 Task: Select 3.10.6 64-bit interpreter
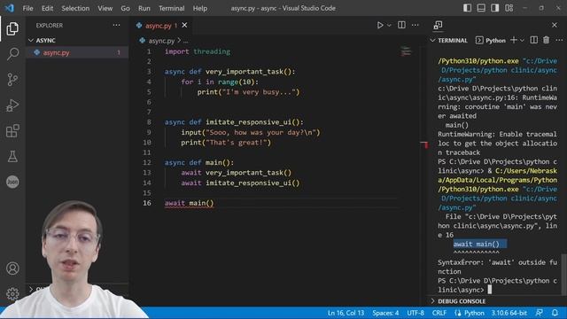tap(509, 313)
